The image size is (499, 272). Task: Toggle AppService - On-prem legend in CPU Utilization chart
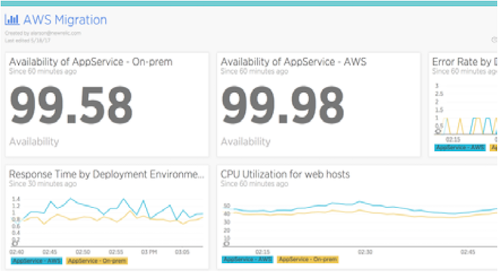[308, 260]
